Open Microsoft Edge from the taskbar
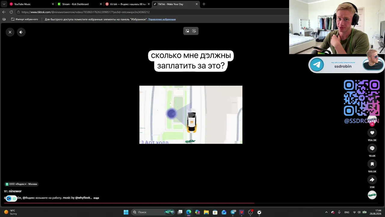Image resolution: width=385 pixels, height=217 pixels. [189, 212]
